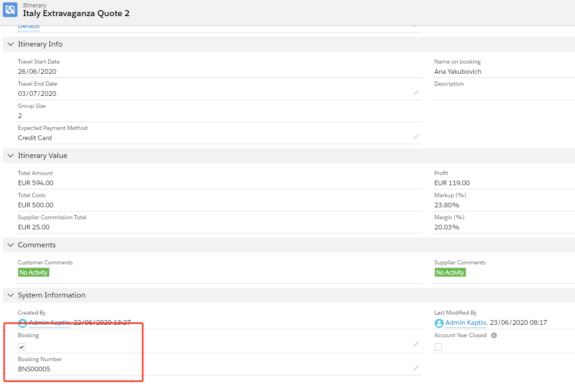Click the pencil icon for Expected Payment Method
The image size is (575, 386).
pos(416,136)
